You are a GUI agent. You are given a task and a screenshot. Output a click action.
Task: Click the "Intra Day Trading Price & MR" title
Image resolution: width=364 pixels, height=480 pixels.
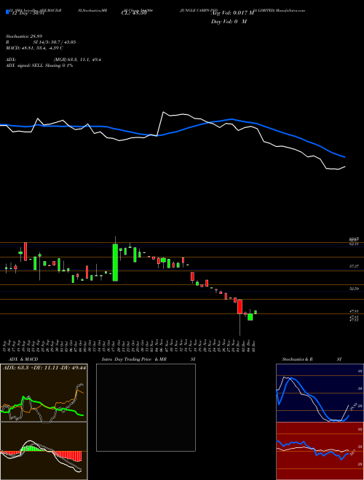point(134,359)
